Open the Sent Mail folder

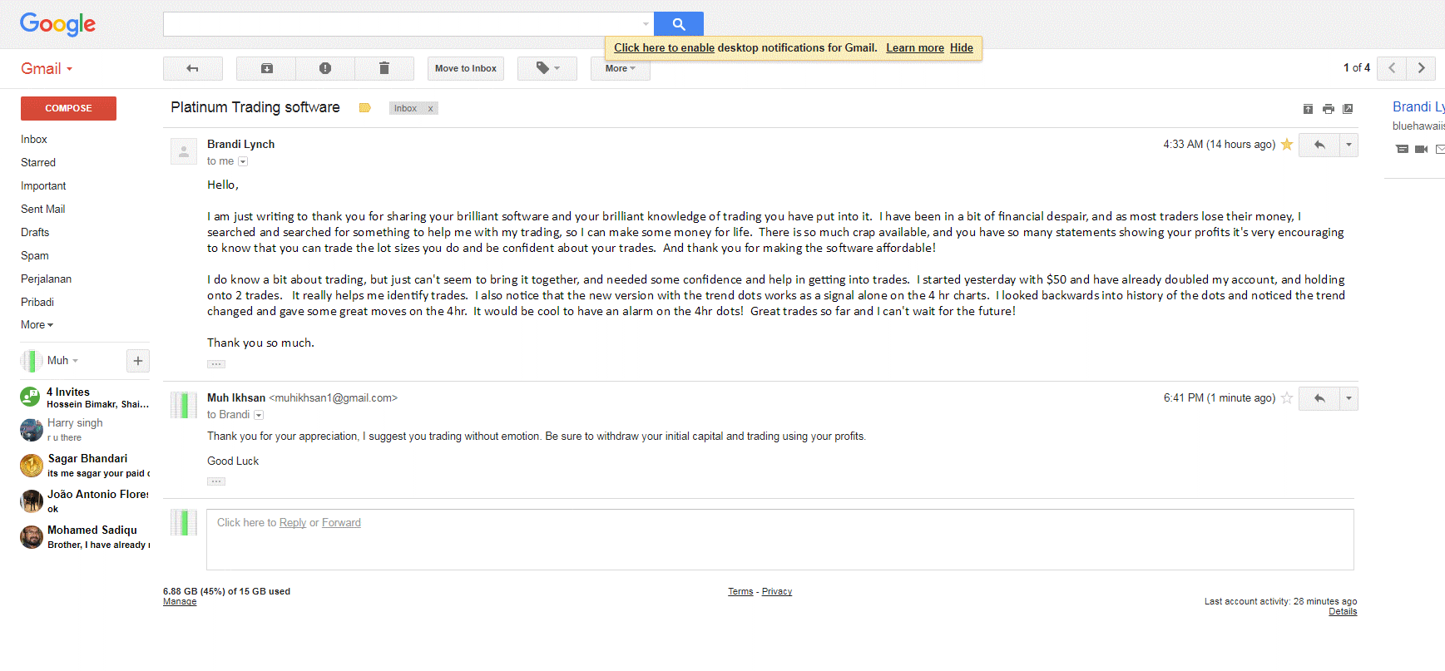[43, 209]
